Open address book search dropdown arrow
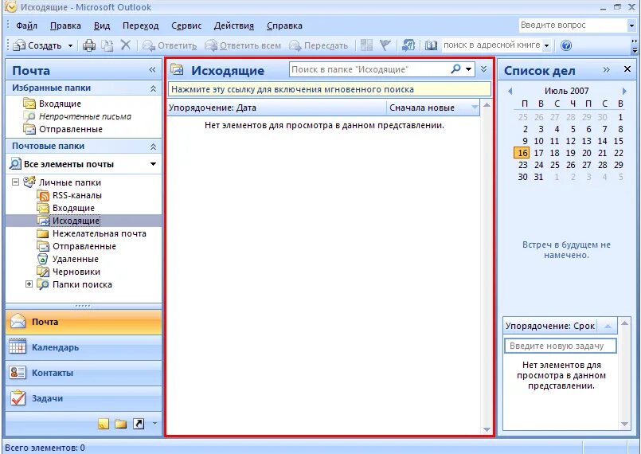 coord(546,45)
